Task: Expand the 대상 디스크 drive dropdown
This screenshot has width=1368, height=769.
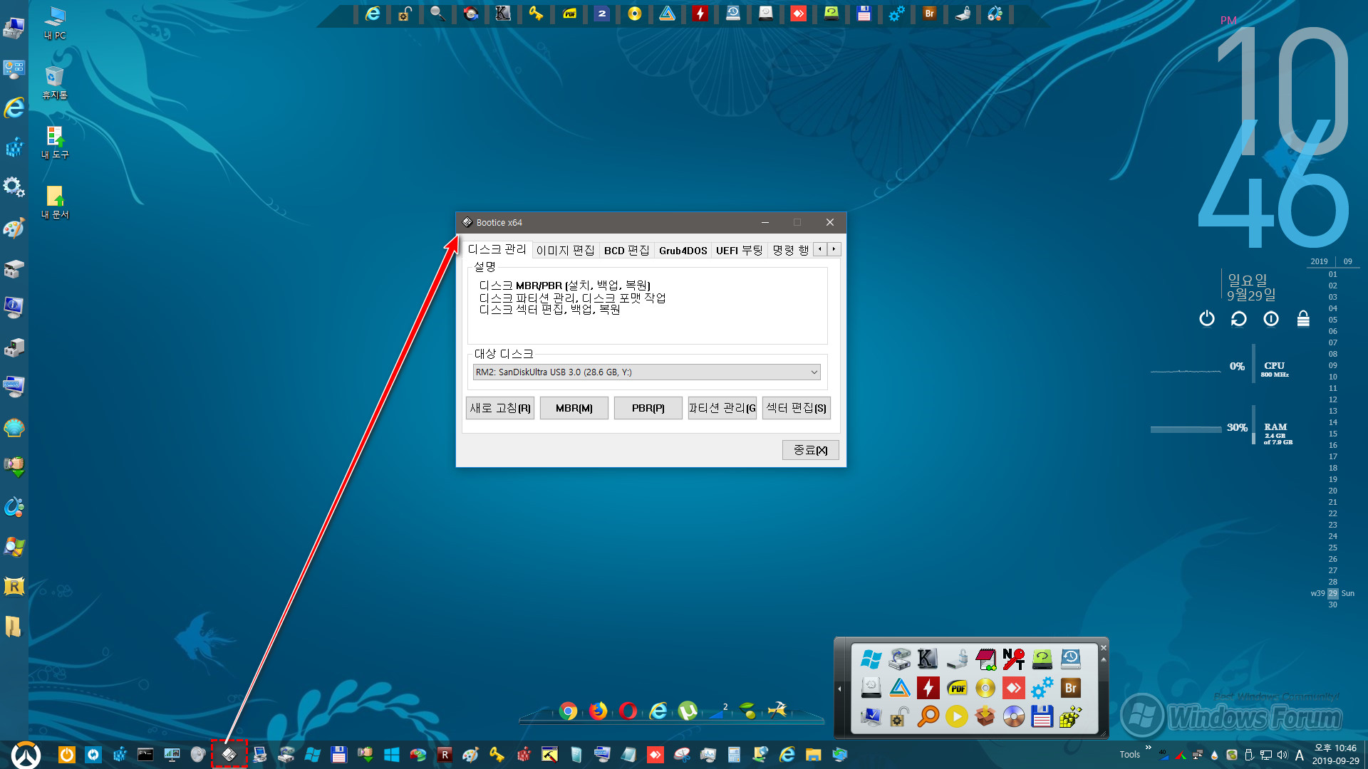Action: [814, 372]
